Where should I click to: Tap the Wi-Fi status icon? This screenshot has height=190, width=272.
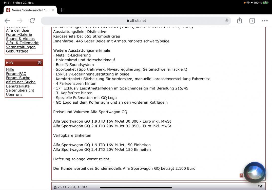tap(248, 3)
